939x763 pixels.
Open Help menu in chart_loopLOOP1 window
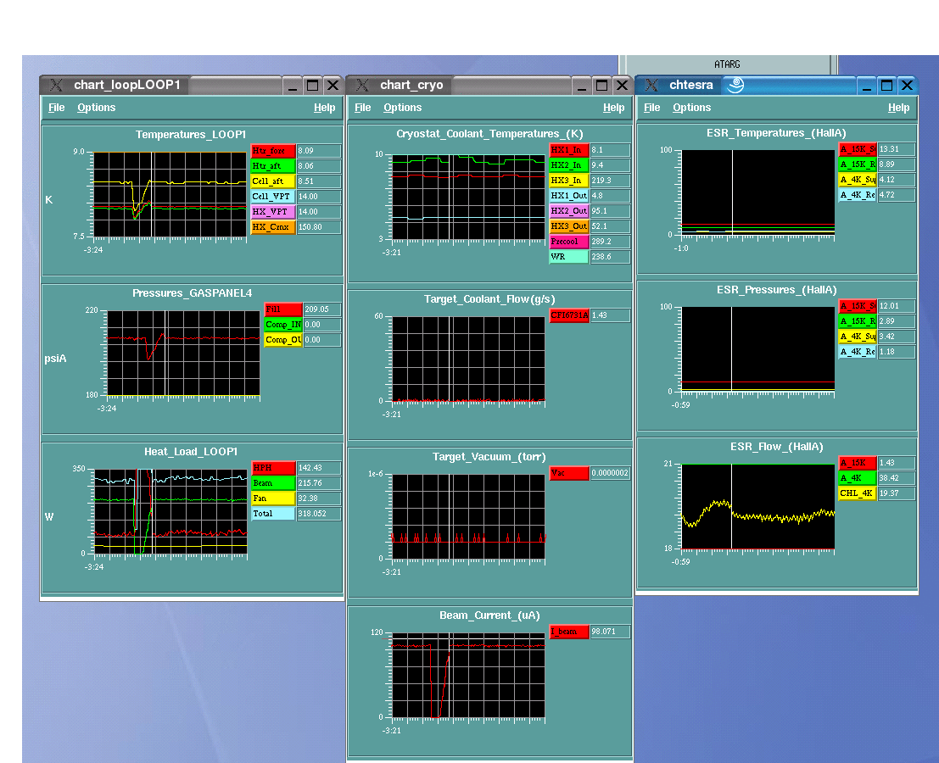click(x=325, y=108)
